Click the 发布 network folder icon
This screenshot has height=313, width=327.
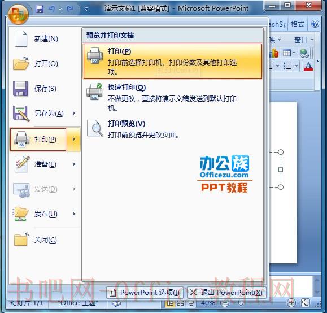pyautogui.click(x=20, y=214)
